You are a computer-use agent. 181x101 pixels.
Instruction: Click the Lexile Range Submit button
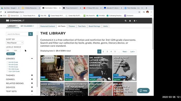tap(11, 54)
